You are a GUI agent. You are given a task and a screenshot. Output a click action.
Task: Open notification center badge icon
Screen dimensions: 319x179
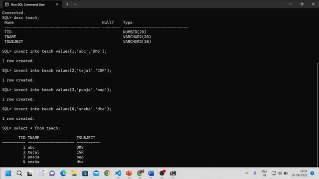(x=312, y=174)
